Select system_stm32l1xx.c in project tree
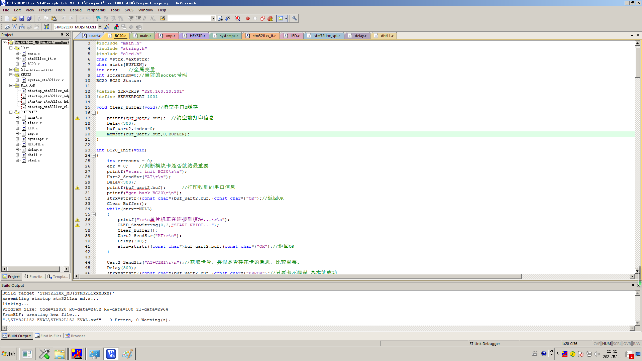This screenshot has height=361, width=642. (45, 80)
